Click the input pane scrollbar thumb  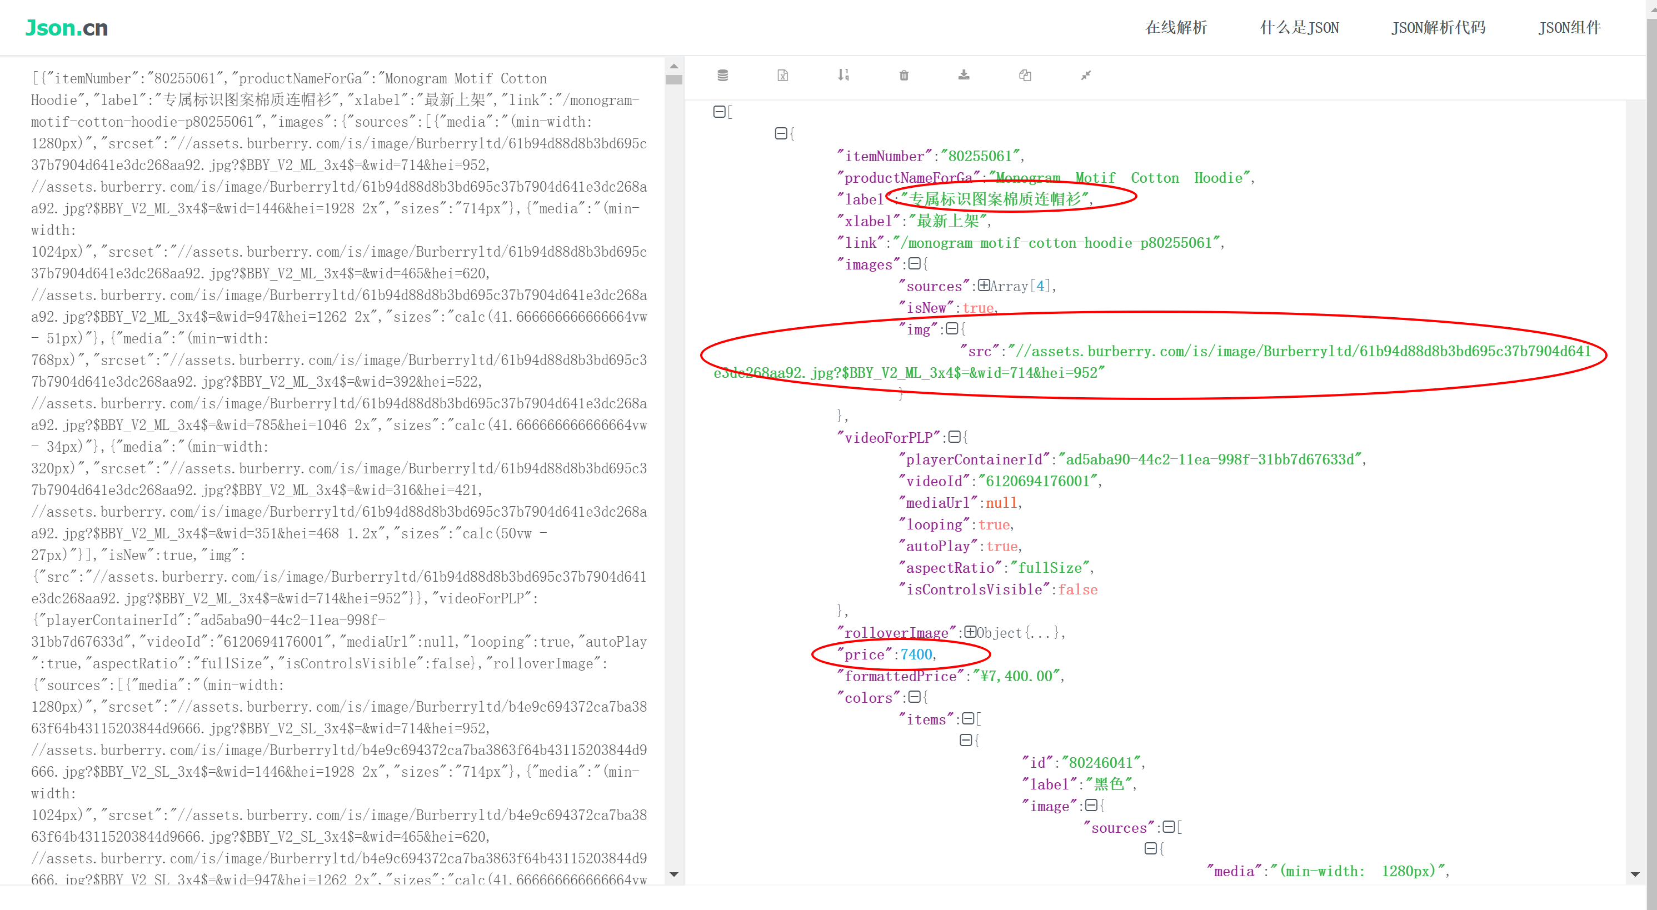click(673, 80)
